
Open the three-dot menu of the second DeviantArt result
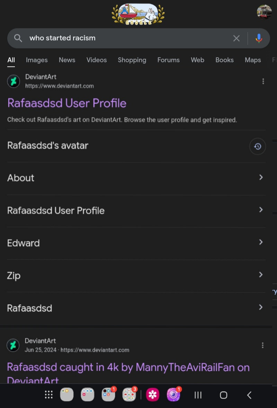click(x=262, y=345)
